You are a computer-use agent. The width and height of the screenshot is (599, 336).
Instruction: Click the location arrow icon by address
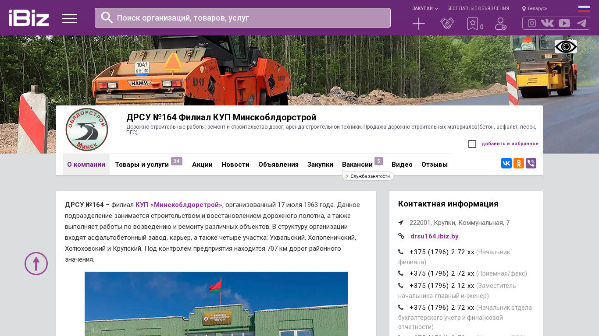tap(401, 223)
